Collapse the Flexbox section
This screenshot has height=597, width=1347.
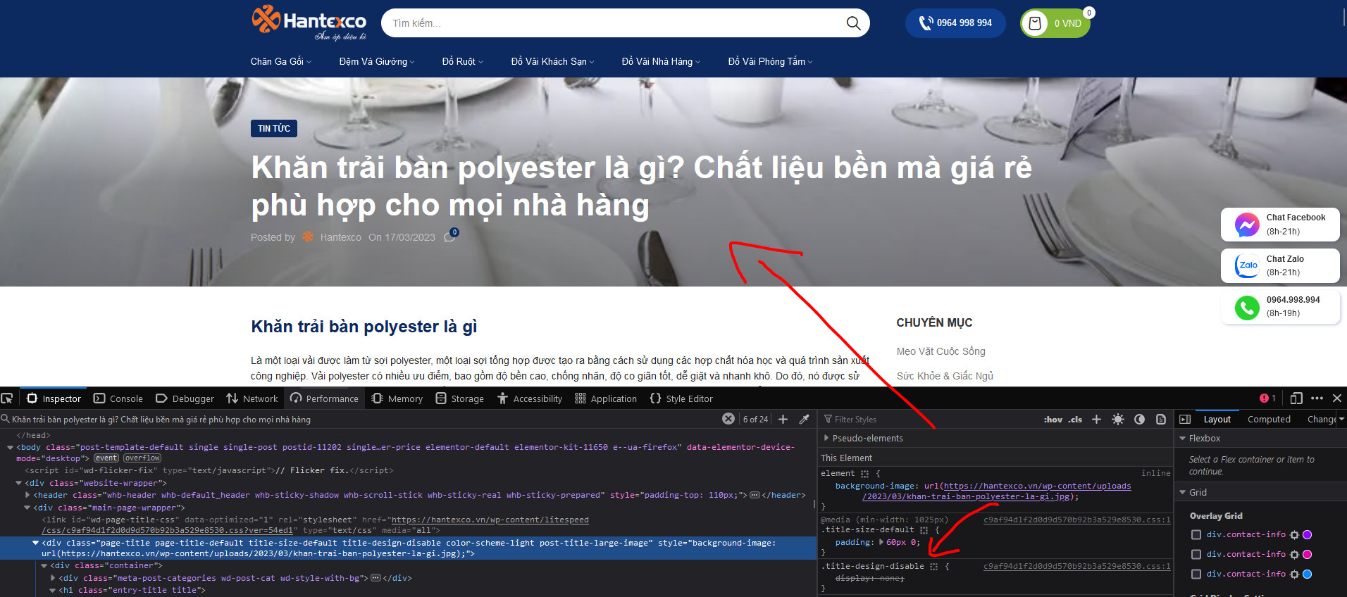[1183, 438]
